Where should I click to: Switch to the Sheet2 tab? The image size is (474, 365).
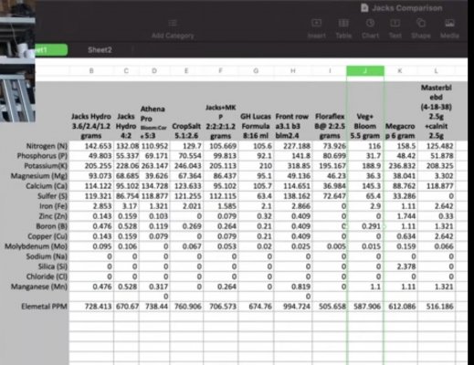point(100,50)
